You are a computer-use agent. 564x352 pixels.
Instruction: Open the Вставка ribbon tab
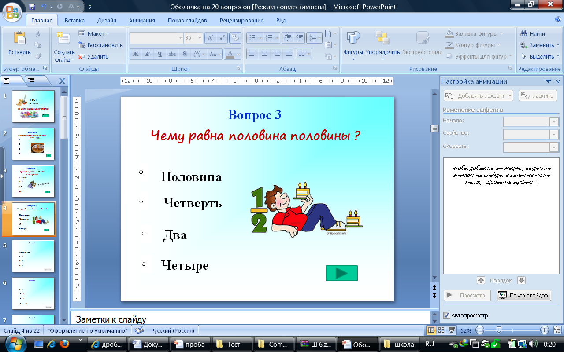click(74, 20)
